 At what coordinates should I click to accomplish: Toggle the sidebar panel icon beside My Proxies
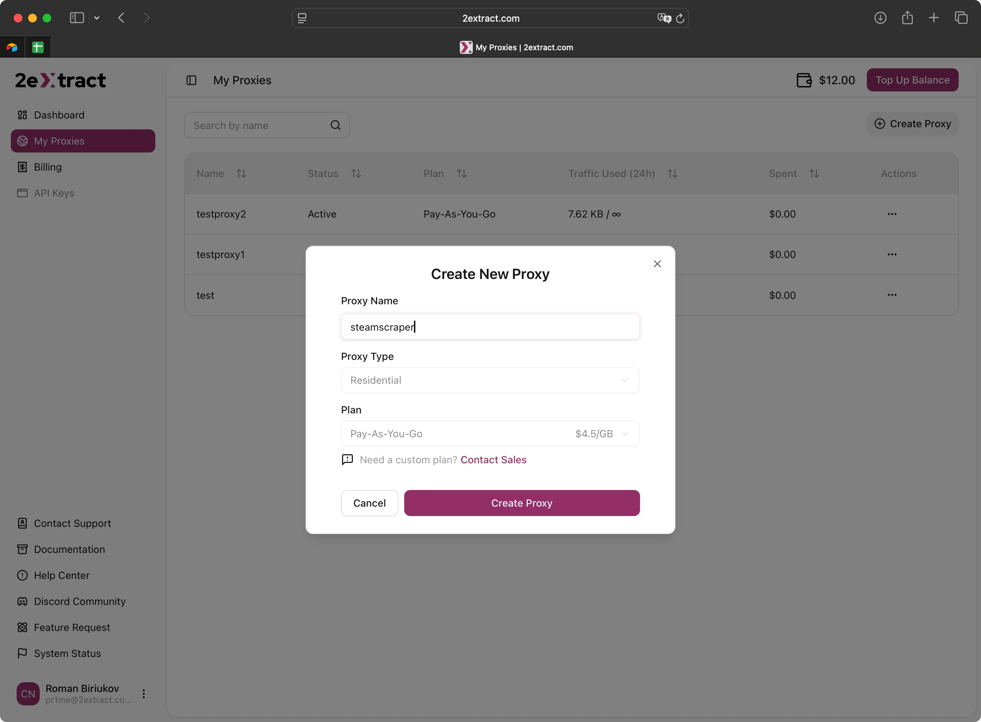[x=191, y=81]
